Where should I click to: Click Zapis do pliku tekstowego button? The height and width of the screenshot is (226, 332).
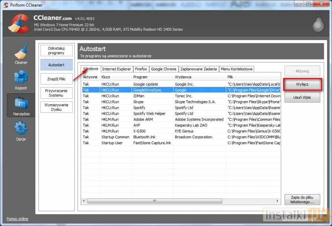coord(302,200)
